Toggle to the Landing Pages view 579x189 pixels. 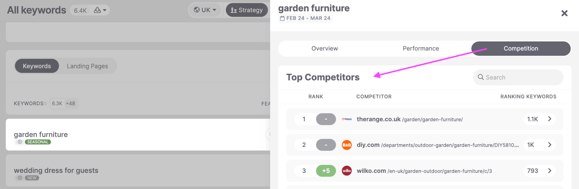tap(87, 66)
